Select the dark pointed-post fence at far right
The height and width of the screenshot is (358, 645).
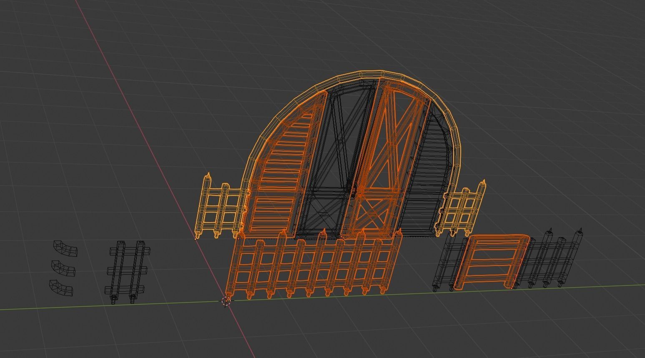point(549,259)
